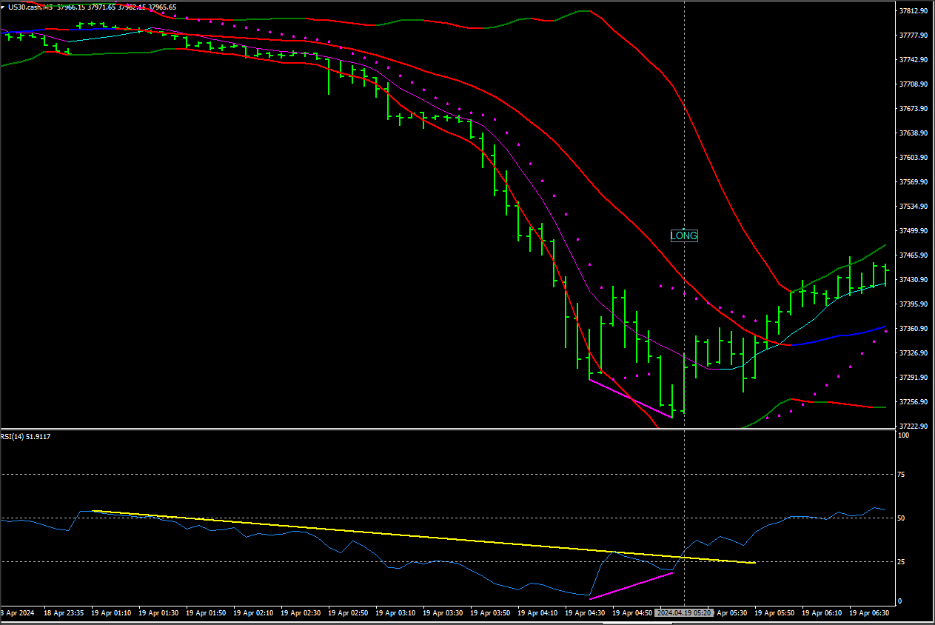
Task: Click the 37222.90 price scale label
Action: (x=914, y=427)
